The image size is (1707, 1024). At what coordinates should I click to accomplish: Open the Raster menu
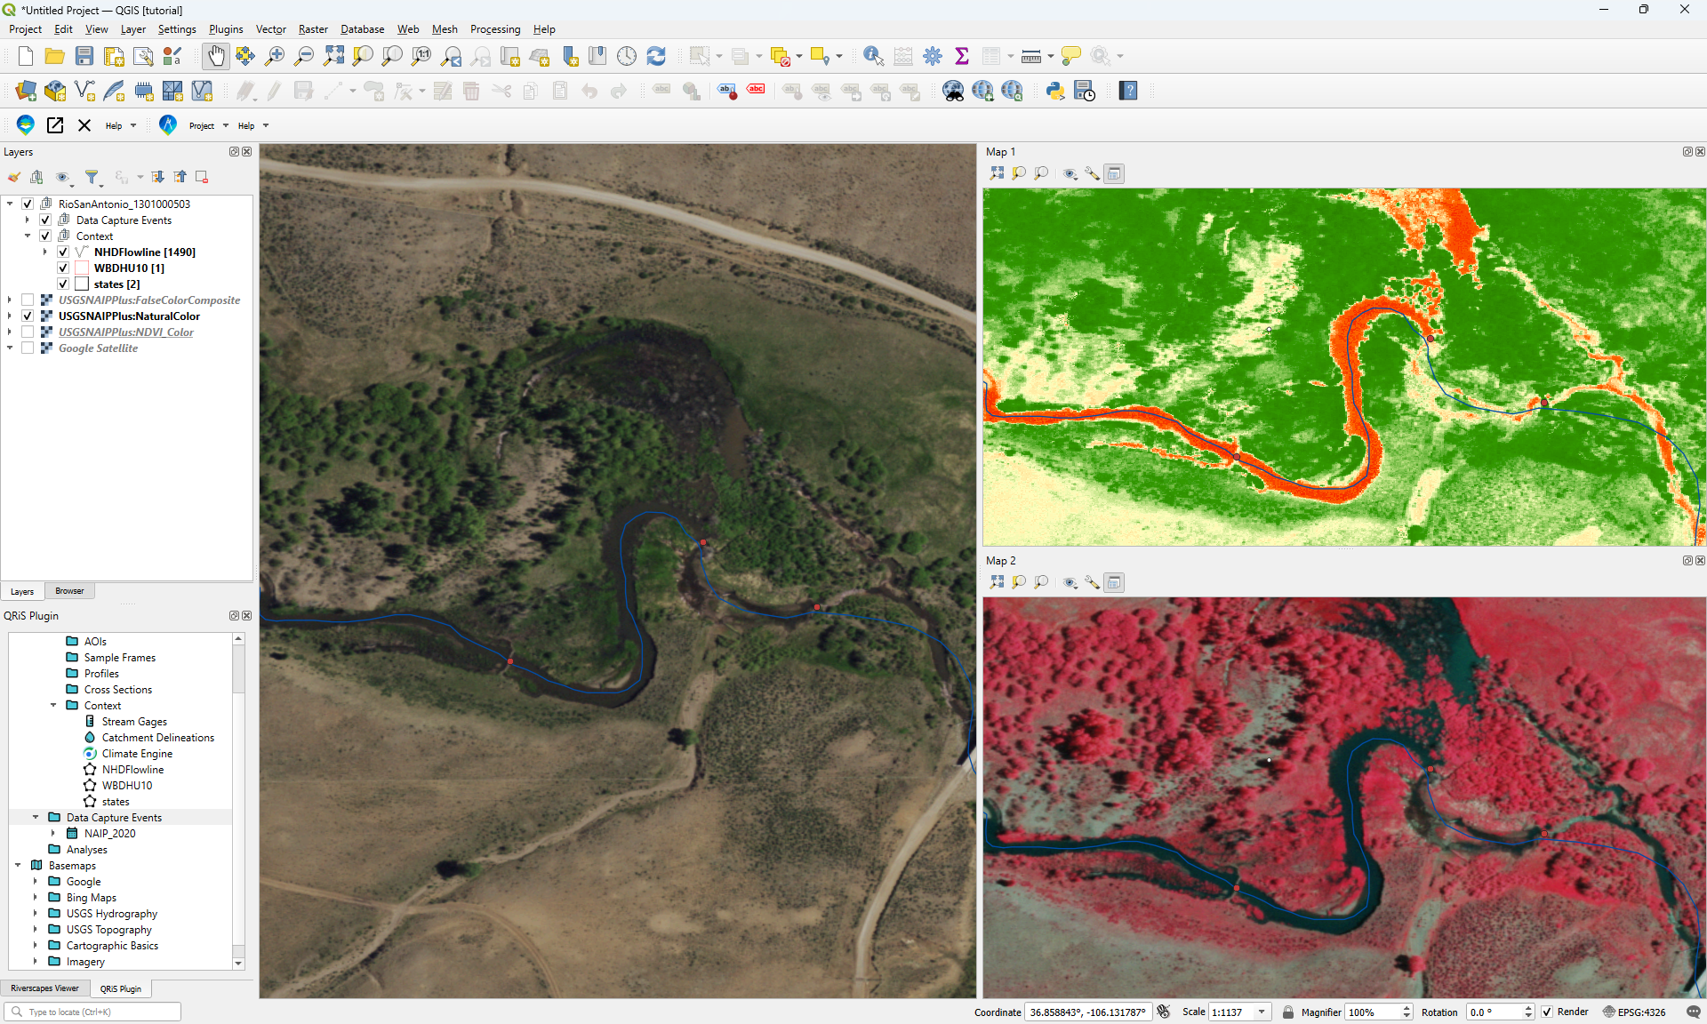coord(313,29)
